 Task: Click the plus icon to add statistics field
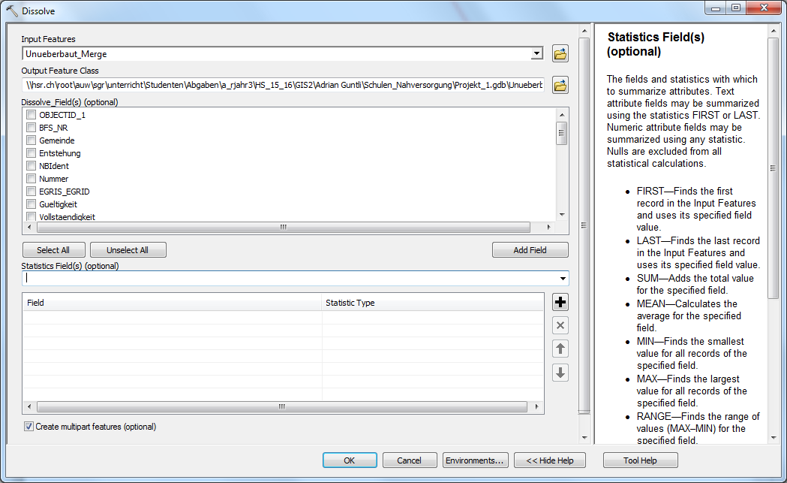560,302
